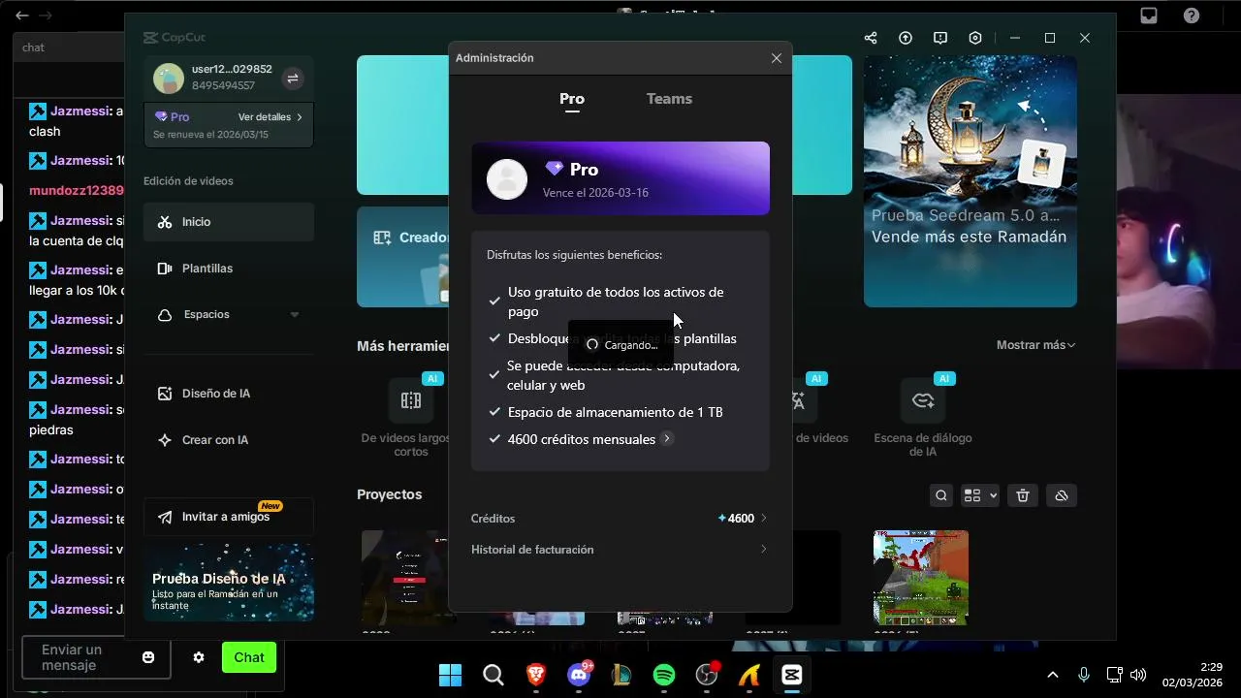Click the microphone tray icon

click(x=1084, y=675)
